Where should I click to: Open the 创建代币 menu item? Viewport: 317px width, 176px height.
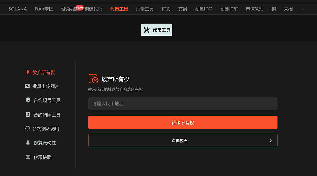(93, 9)
